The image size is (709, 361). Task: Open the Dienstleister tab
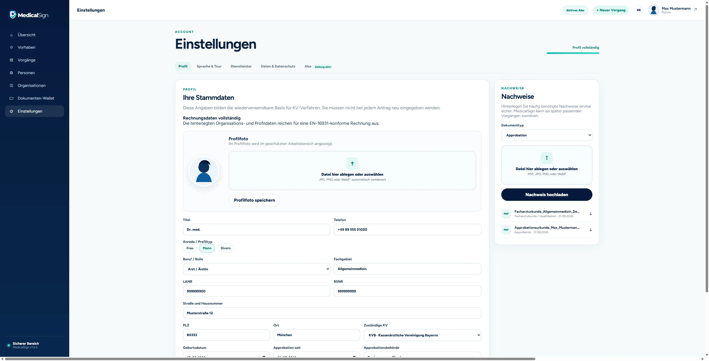pyautogui.click(x=241, y=66)
